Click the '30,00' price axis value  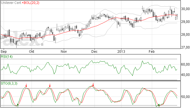click(x=185, y=9)
